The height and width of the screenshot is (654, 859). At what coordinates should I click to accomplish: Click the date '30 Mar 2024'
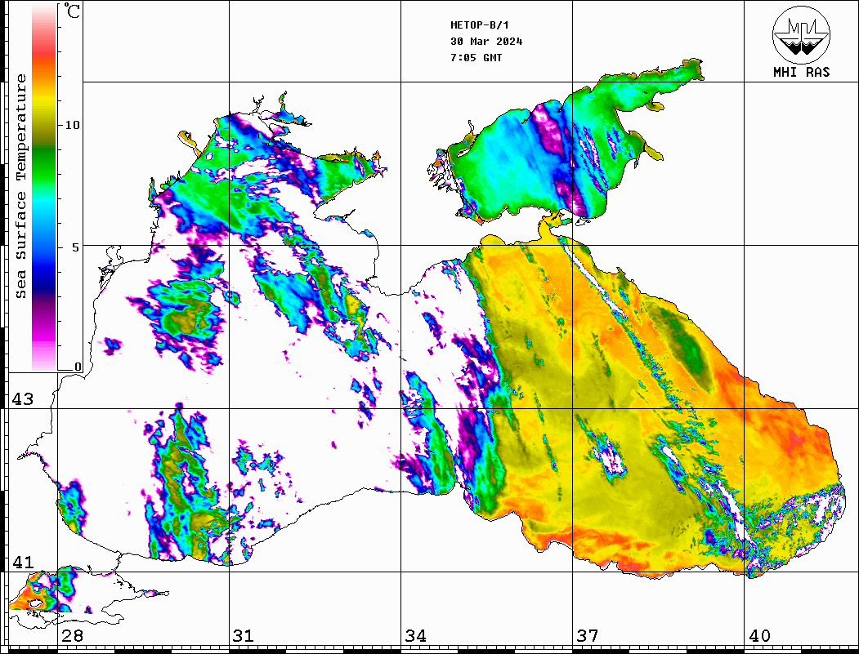pos(486,42)
